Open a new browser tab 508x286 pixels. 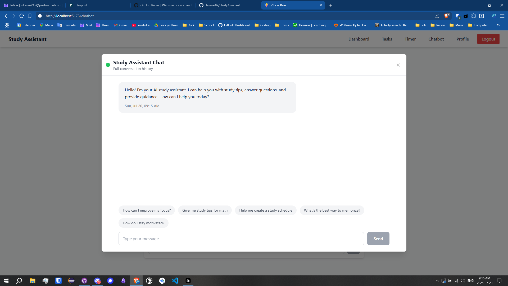point(330,5)
